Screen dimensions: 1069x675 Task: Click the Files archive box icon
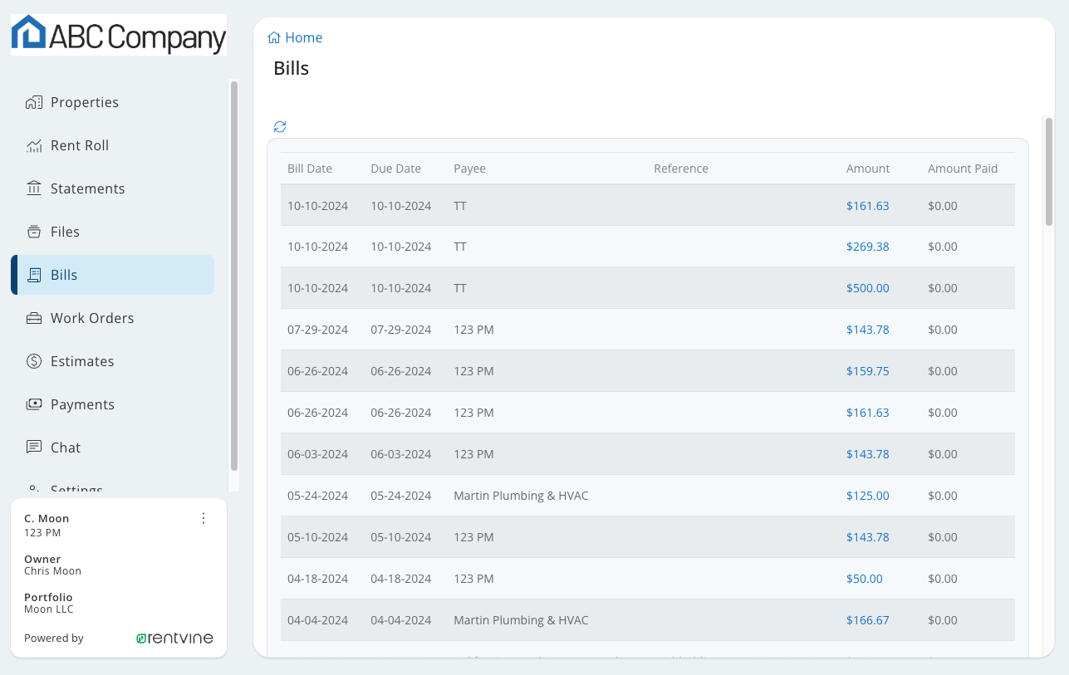coord(34,232)
